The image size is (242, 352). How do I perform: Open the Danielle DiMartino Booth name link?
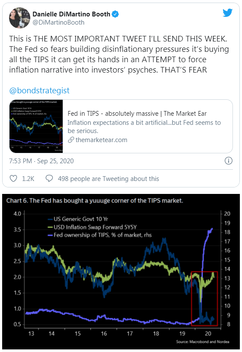tap(71, 14)
